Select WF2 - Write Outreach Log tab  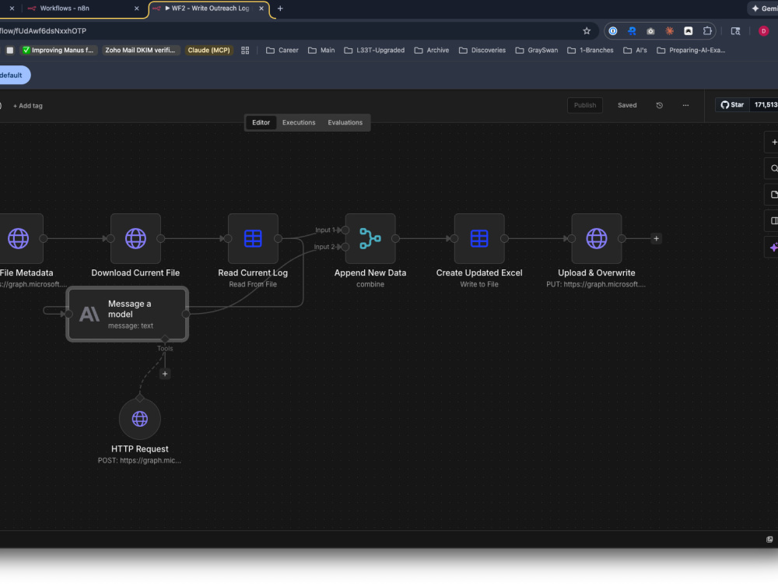210,9
